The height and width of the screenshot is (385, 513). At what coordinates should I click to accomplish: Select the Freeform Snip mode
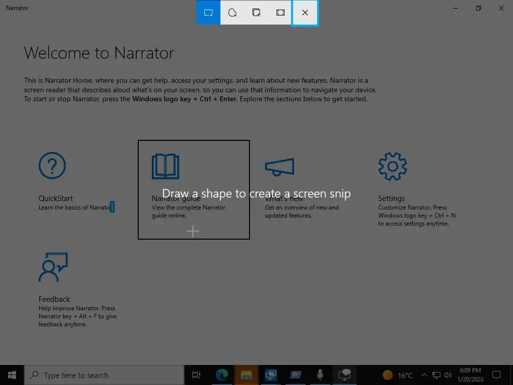232,13
